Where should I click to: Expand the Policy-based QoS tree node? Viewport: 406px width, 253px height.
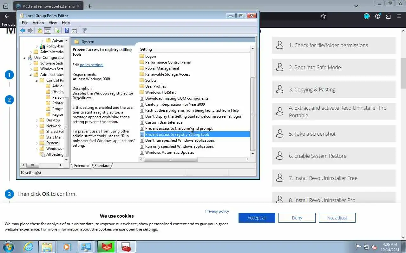point(37,46)
